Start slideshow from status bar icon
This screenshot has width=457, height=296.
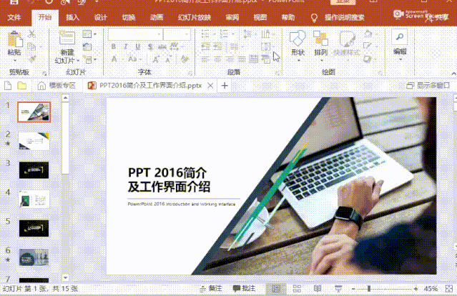338,289
